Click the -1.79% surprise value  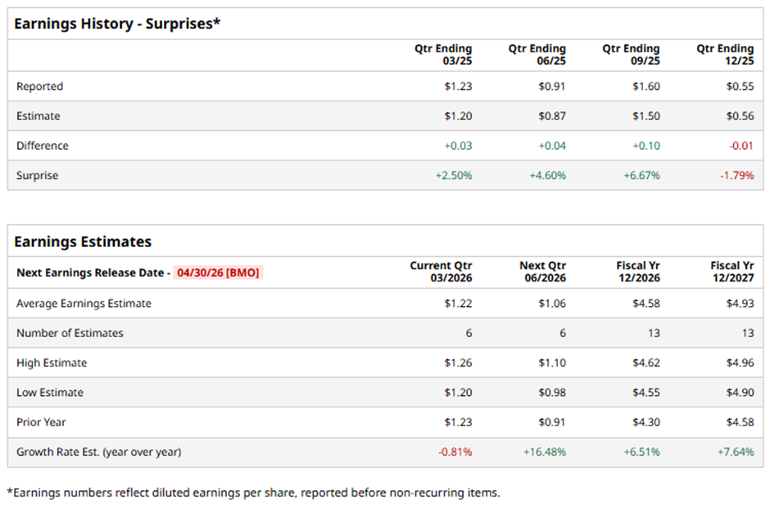(x=737, y=175)
